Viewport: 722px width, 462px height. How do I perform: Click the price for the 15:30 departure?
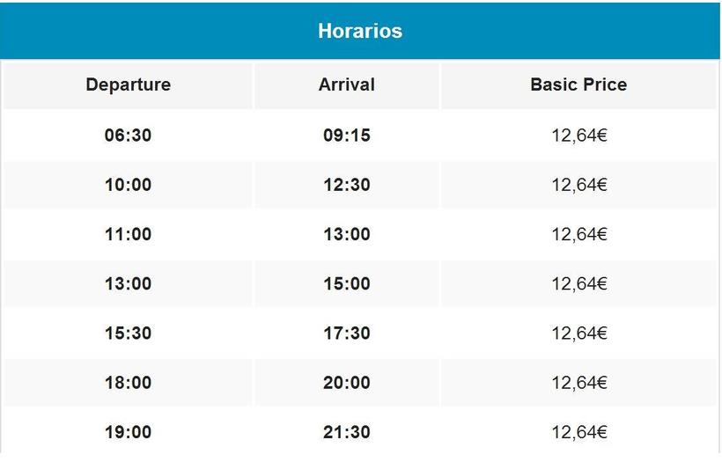(578, 334)
